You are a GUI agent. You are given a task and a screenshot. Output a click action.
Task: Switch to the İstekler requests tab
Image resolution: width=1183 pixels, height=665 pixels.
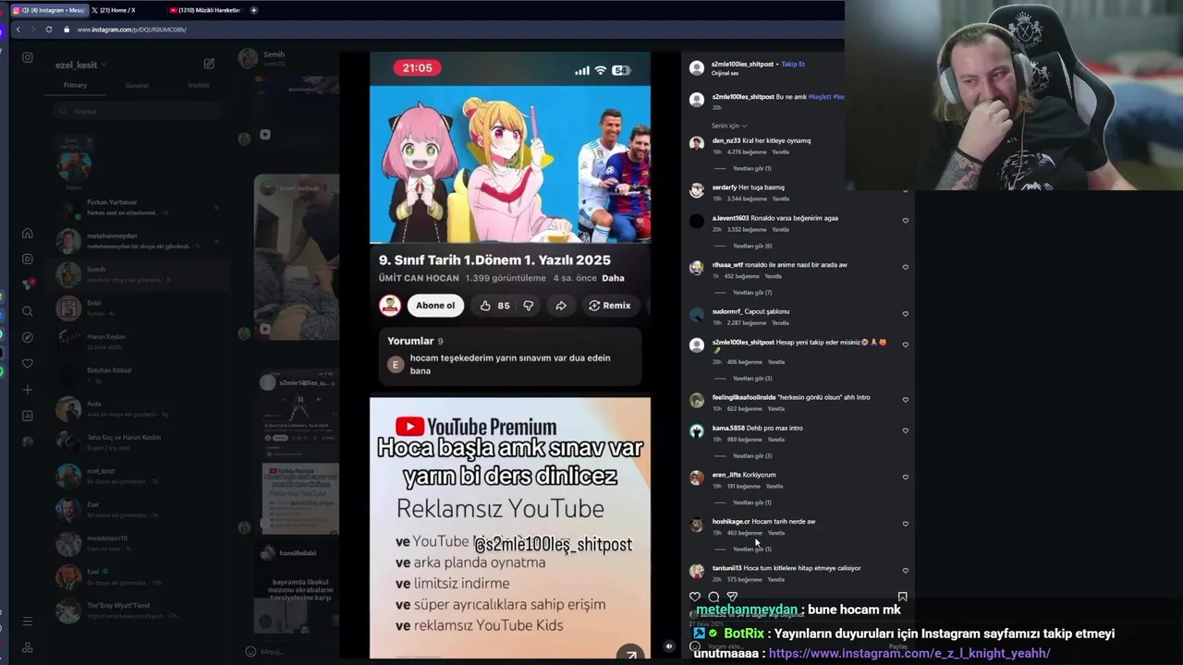199,85
